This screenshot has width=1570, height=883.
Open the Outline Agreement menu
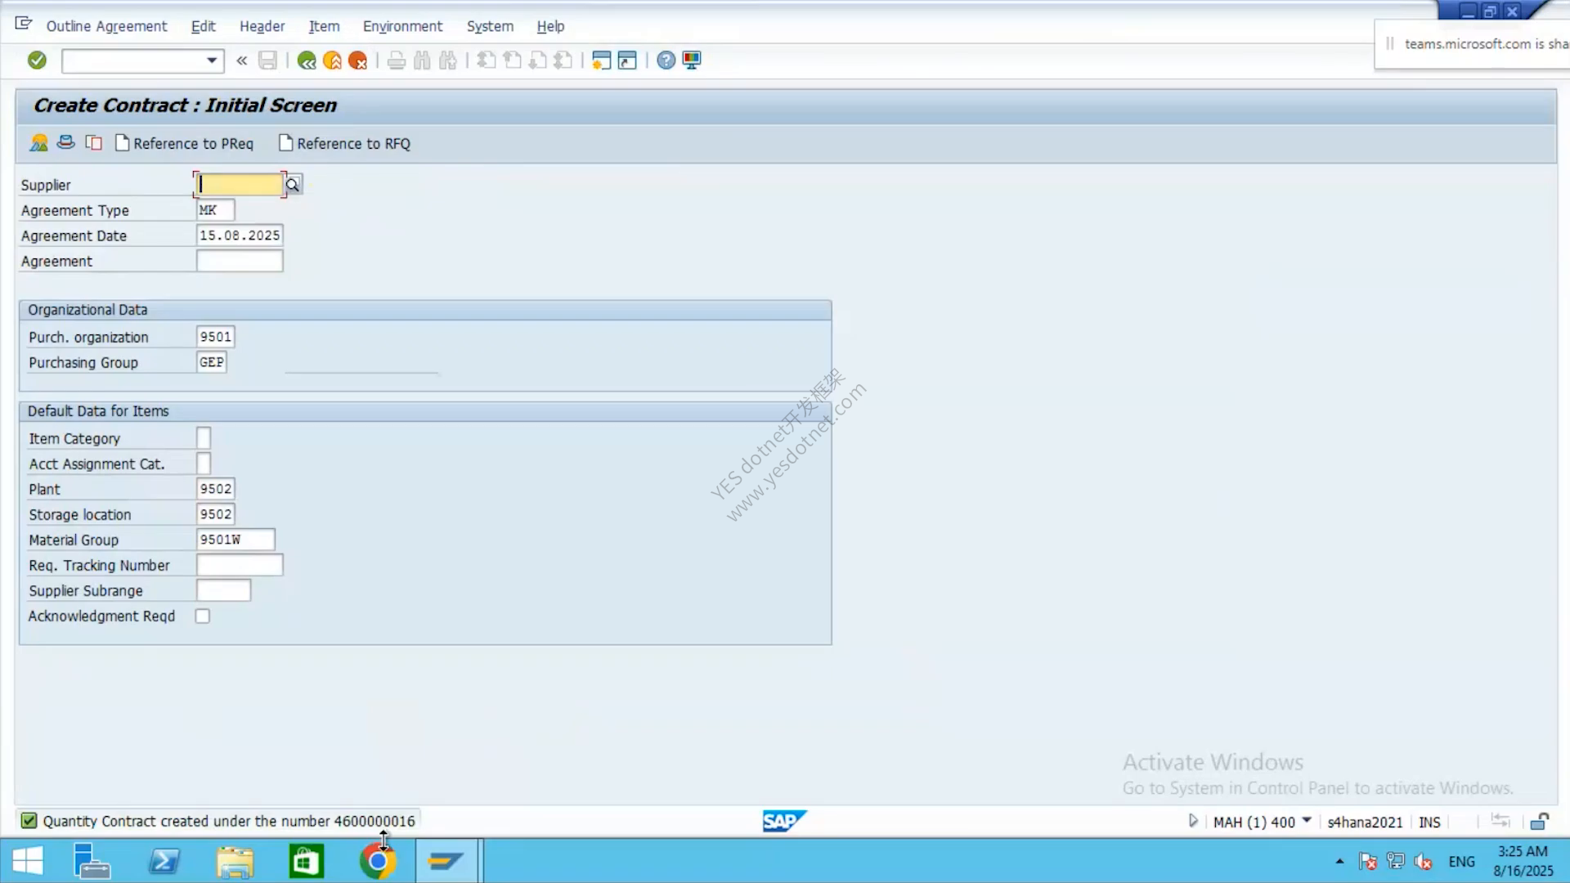click(106, 26)
